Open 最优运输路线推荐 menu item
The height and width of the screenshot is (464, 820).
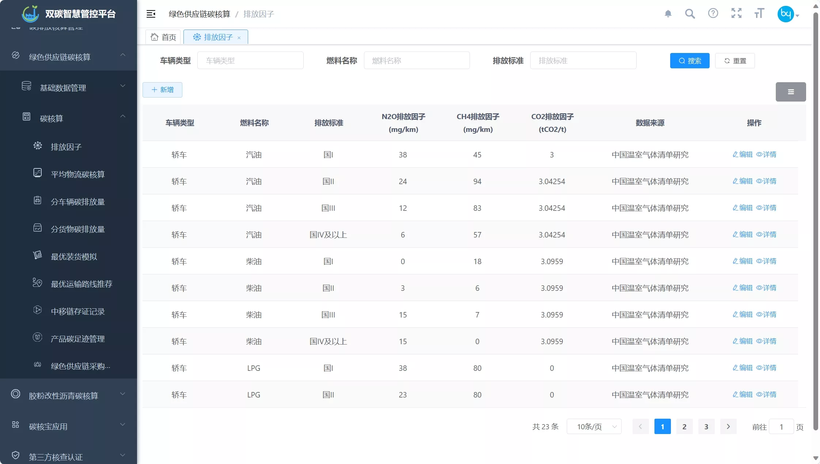(x=69, y=284)
